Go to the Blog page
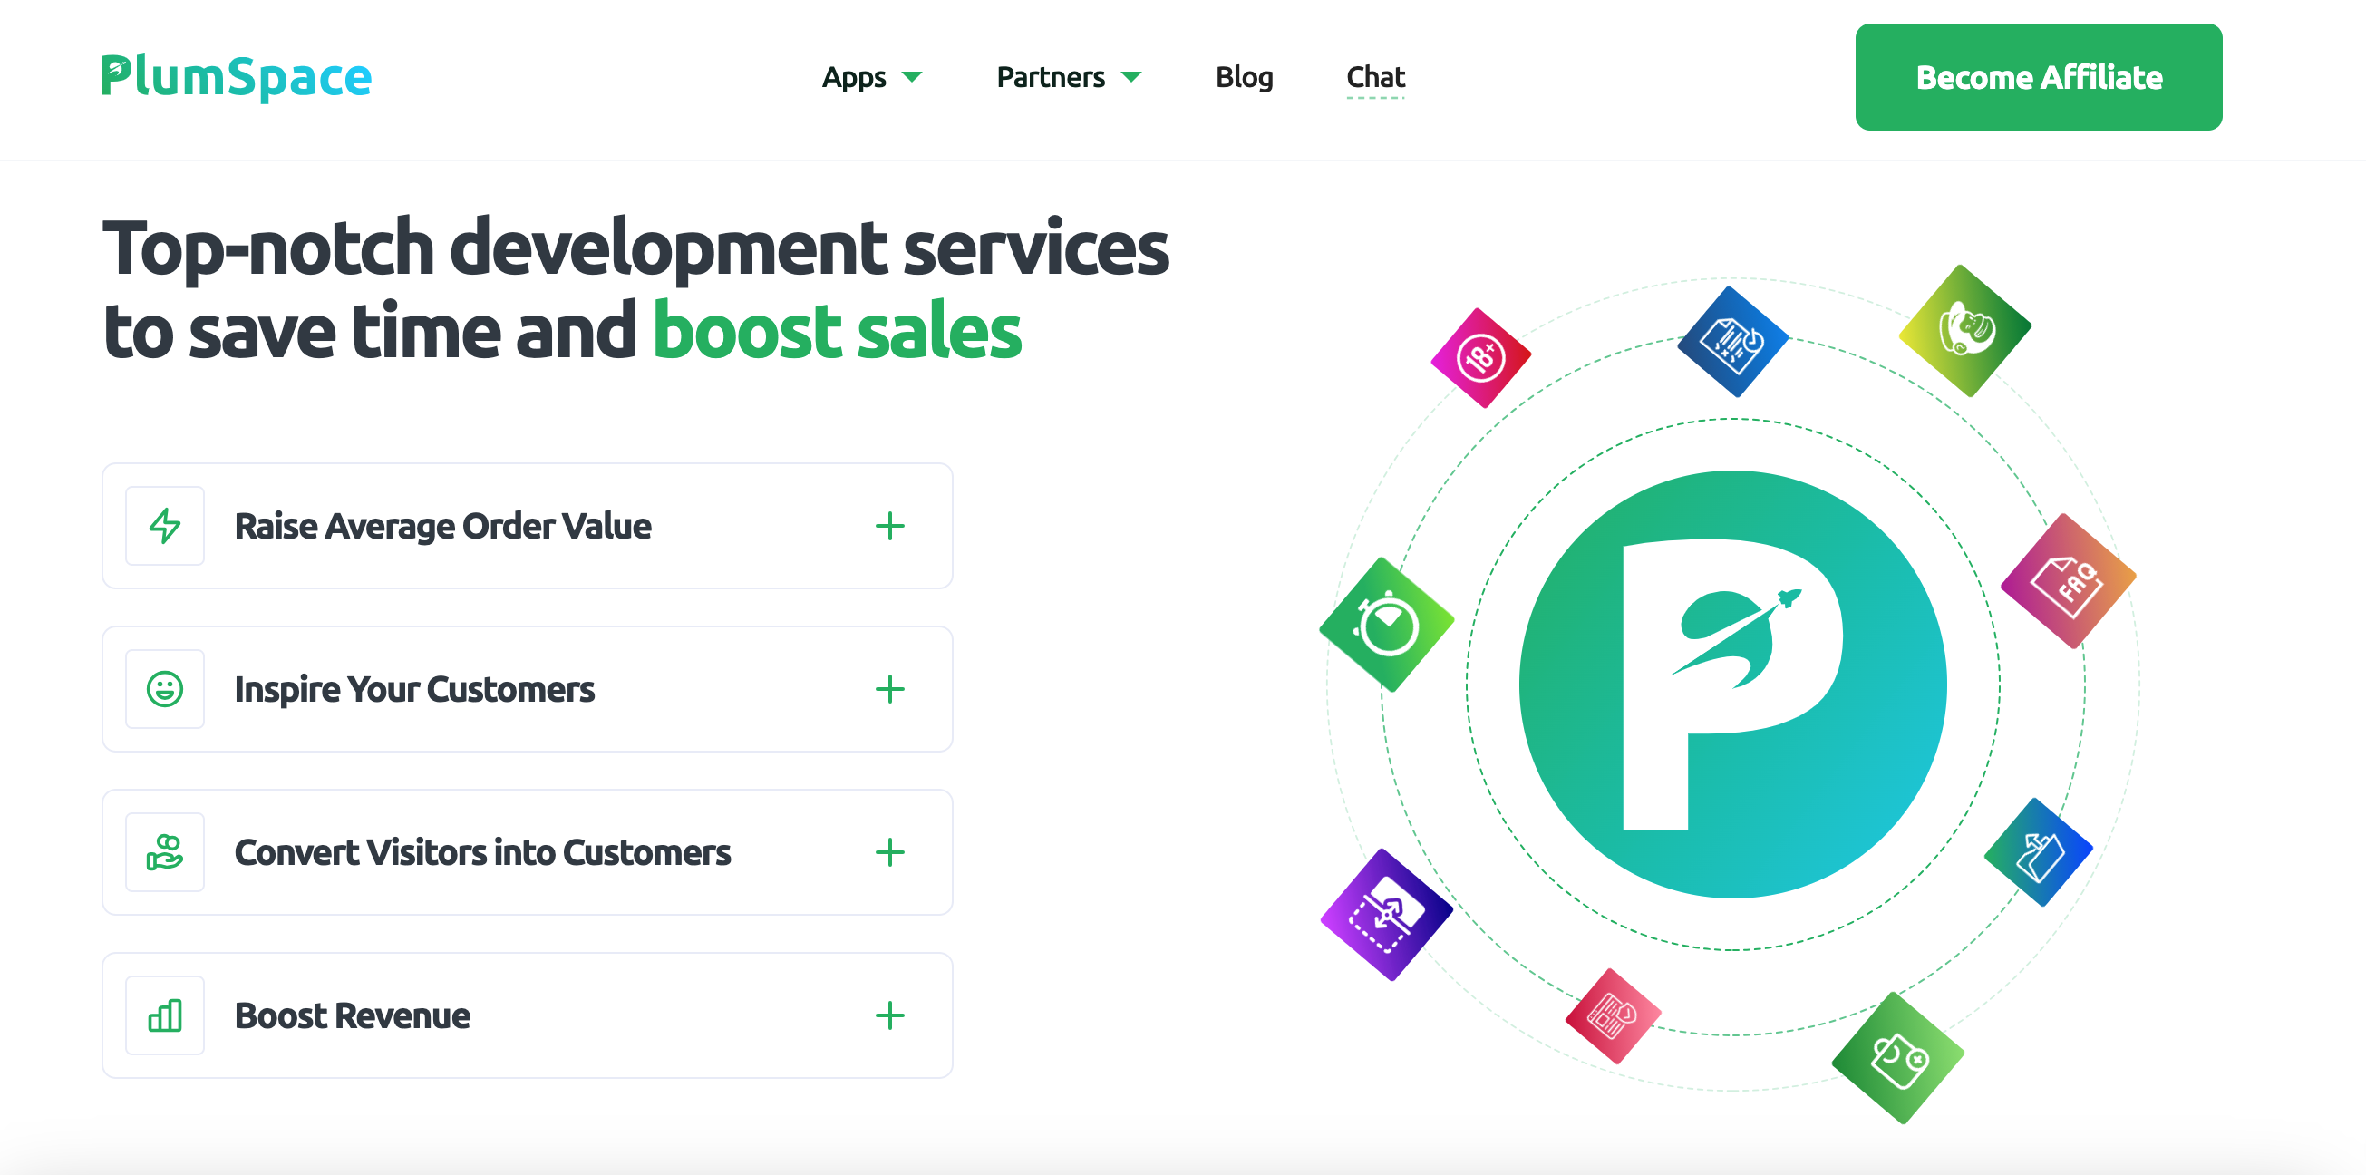The image size is (2366, 1175). [x=1244, y=78]
